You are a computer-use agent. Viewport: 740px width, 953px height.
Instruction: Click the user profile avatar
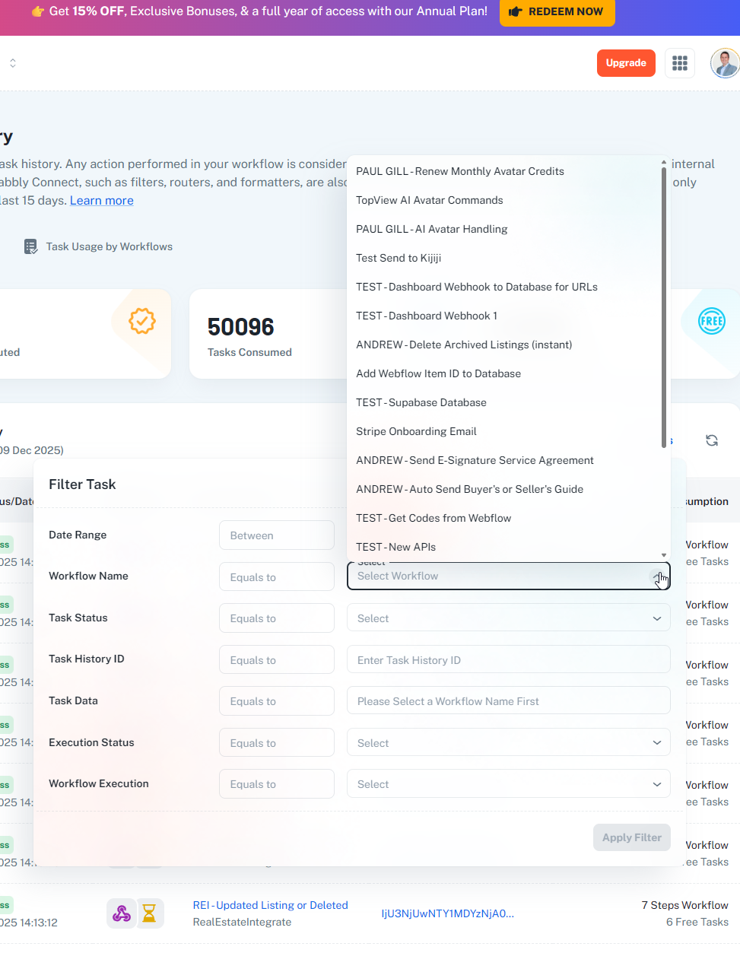click(724, 63)
